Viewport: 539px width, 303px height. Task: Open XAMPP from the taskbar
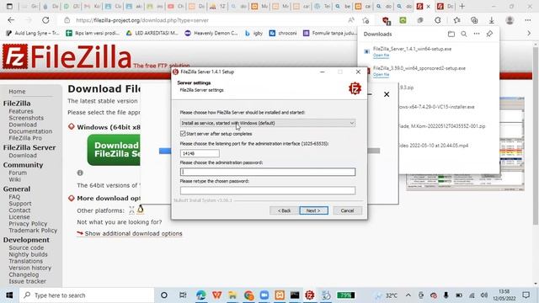280,295
